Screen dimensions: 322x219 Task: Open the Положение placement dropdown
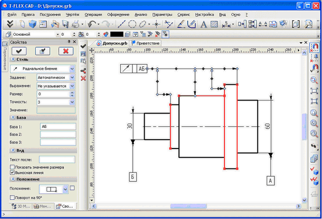click(65, 189)
